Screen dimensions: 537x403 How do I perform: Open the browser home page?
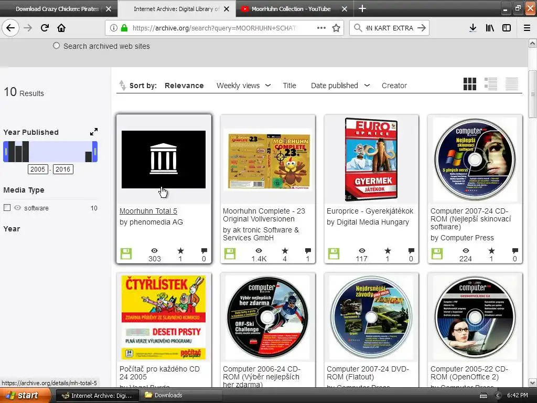(61, 28)
